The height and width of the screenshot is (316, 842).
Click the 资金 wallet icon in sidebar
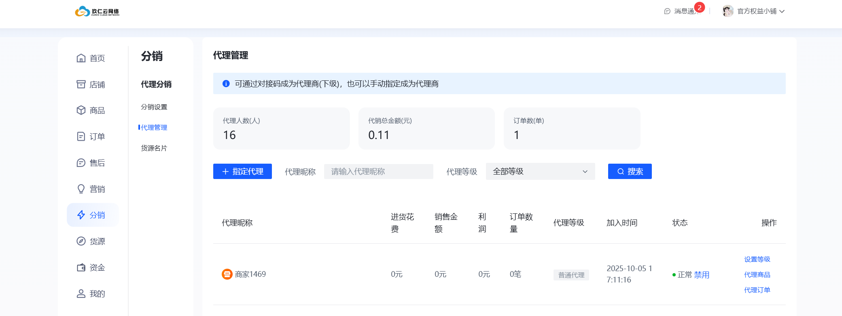click(x=81, y=268)
